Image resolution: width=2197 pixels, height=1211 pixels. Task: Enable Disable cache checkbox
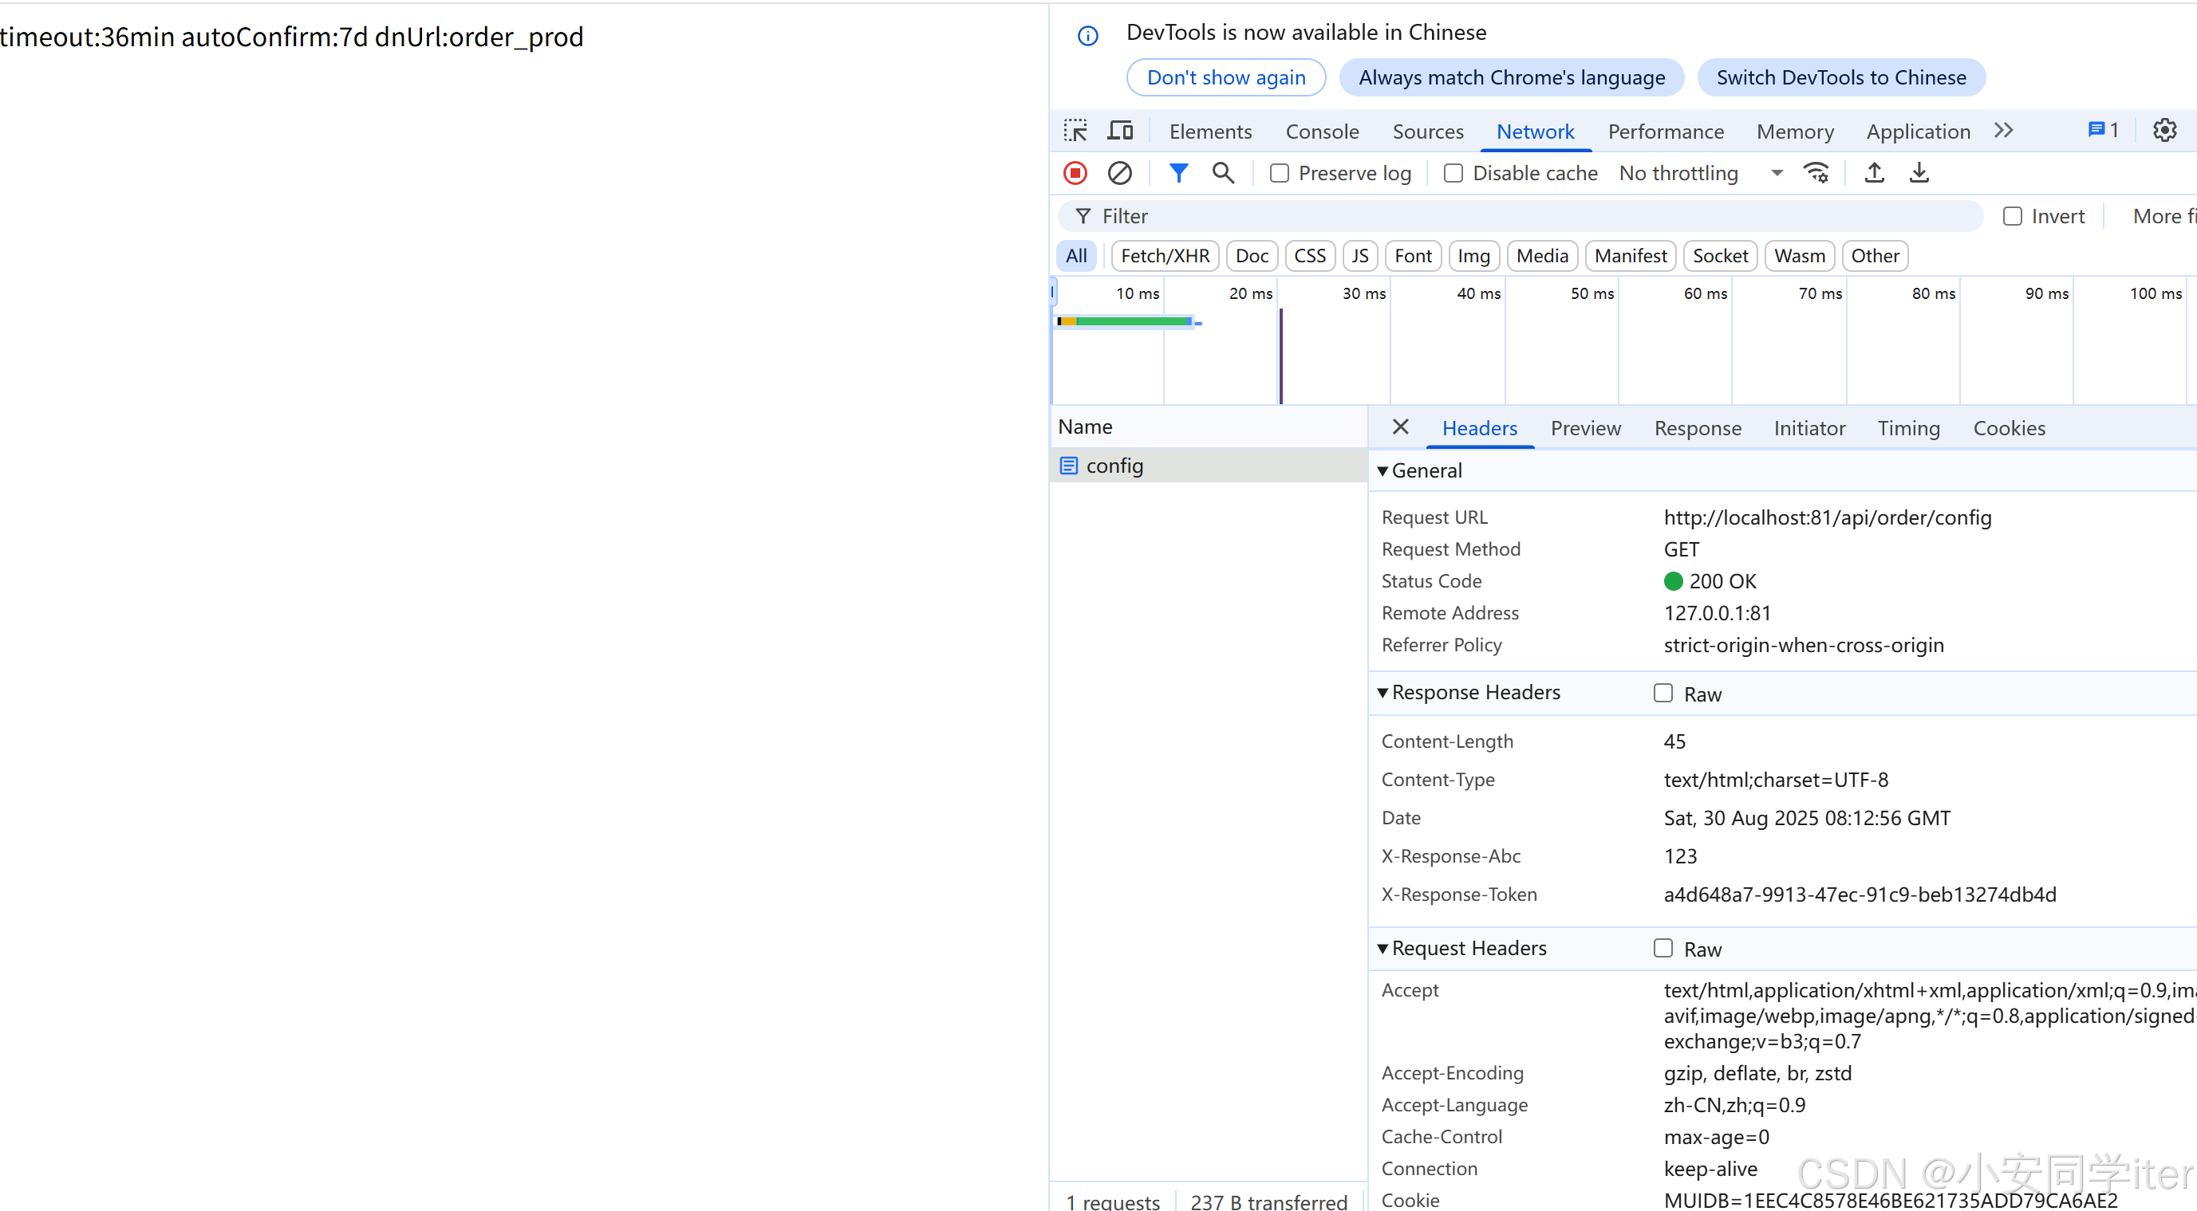(x=1453, y=173)
